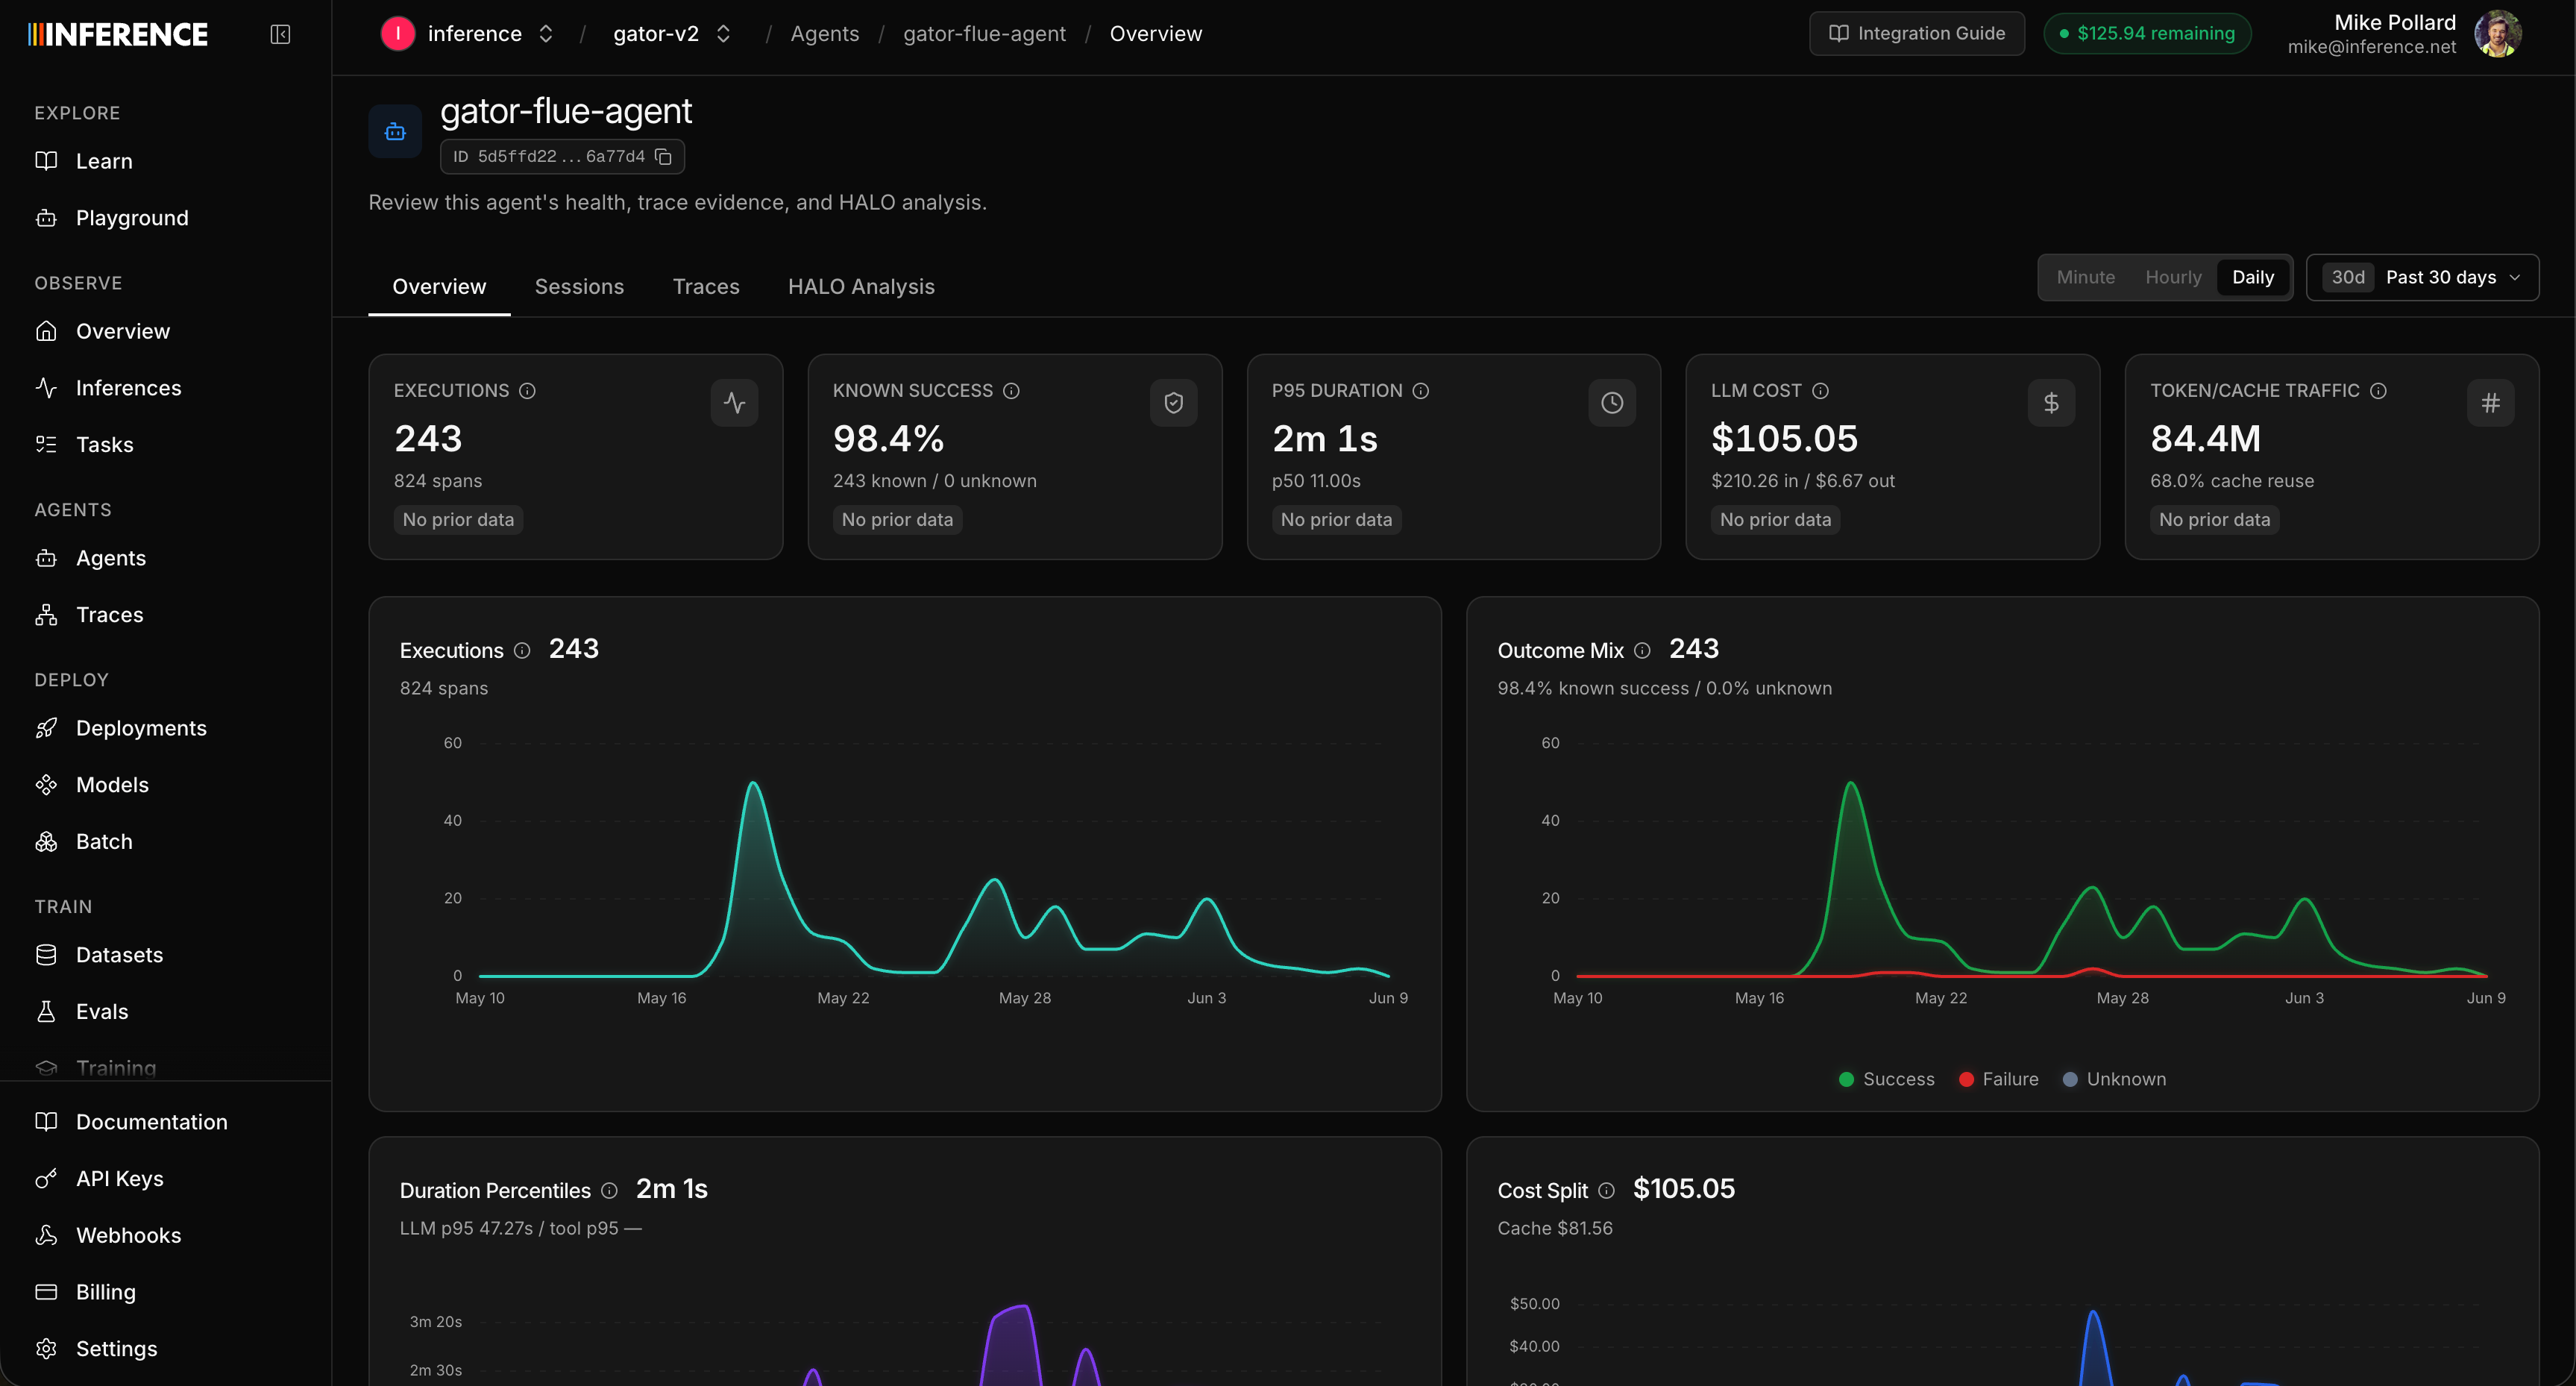Toggle Failure series in Outcome Mix legend
Viewport: 2576px width, 1386px height.
coord(1998,1079)
